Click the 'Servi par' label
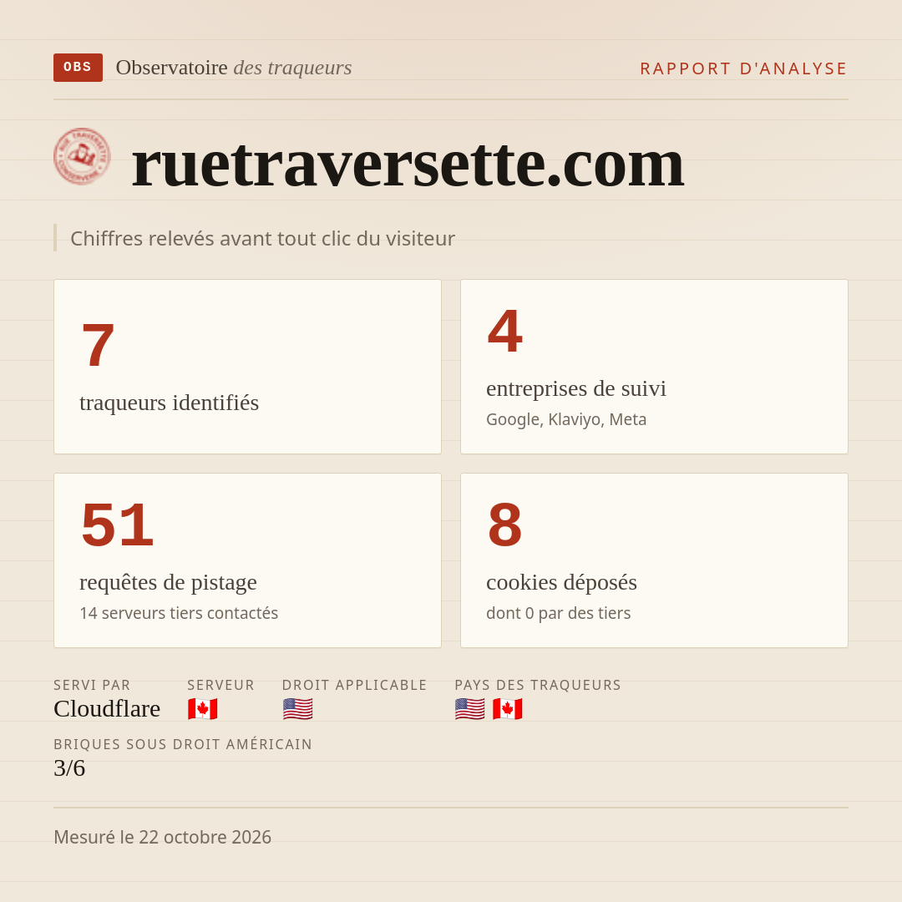902x902 pixels. (x=92, y=685)
